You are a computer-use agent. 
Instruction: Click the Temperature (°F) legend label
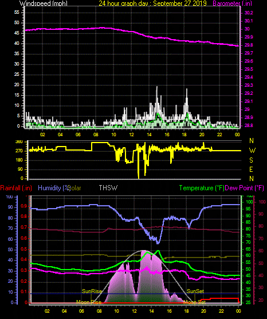(202, 188)
